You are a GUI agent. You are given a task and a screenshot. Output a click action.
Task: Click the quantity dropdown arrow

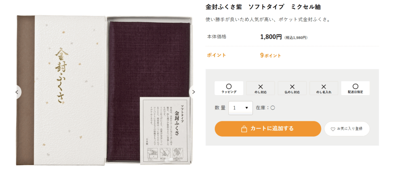pos(247,108)
